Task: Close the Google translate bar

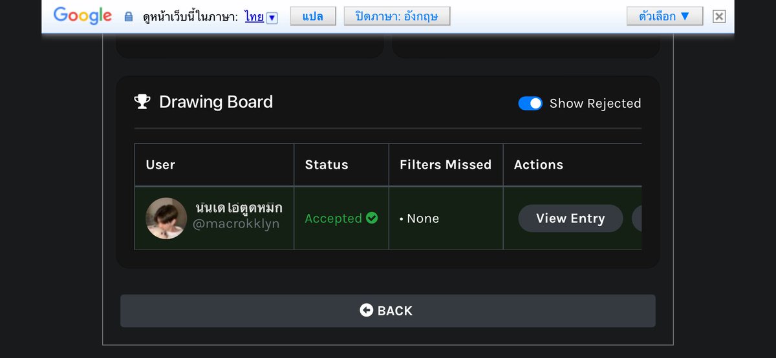Action: (x=719, y=17)
